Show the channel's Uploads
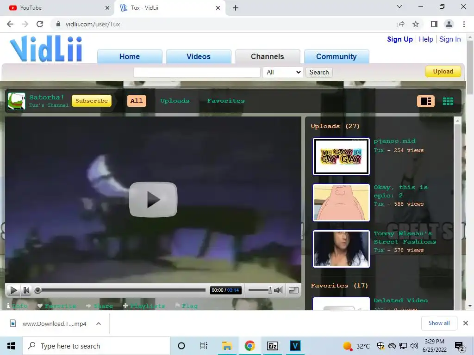Viewport: 474px width, 355px height. (x=175, y=101)
